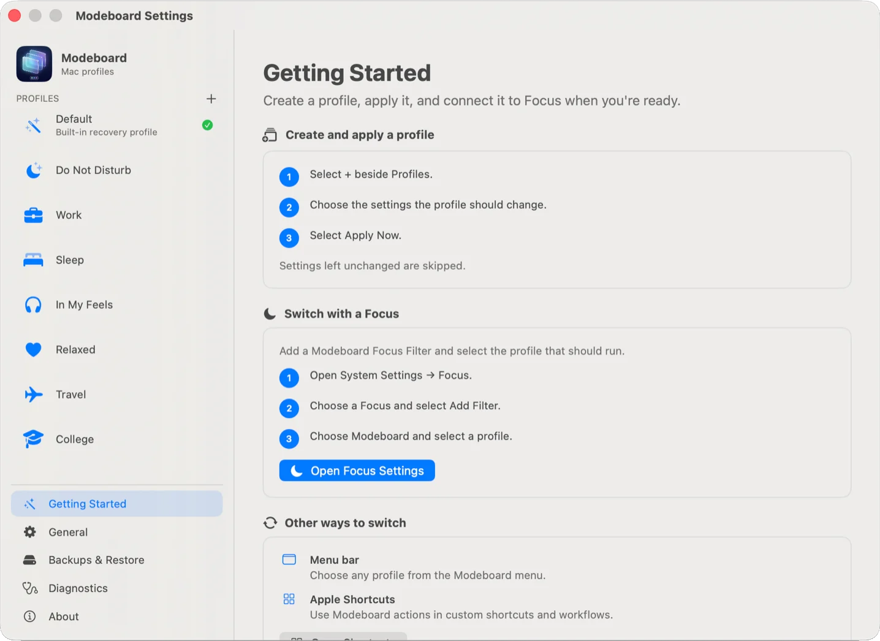This screenshot has height=641, width=880.
Task: Click 'Settings left unchanged are skipped.' note
Action: coord(373,265)
